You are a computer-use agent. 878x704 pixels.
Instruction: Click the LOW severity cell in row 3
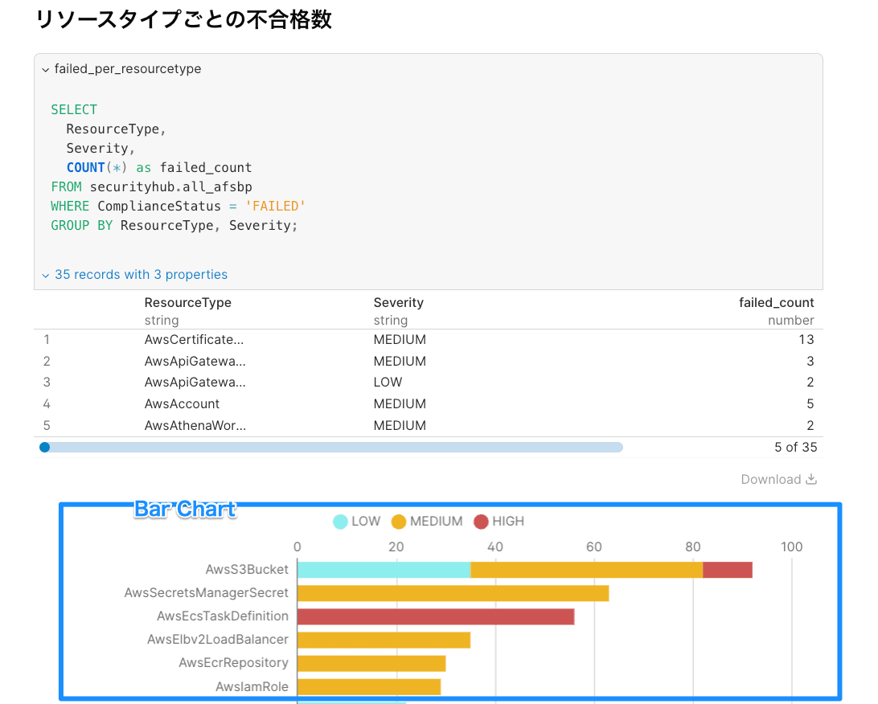[388, 383]
